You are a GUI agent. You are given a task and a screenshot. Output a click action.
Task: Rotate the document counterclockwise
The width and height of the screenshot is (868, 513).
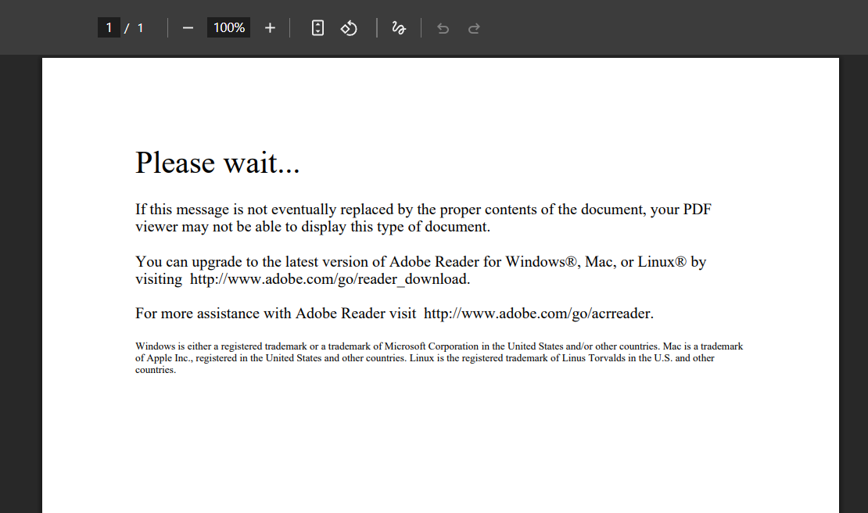coord(349,27)
